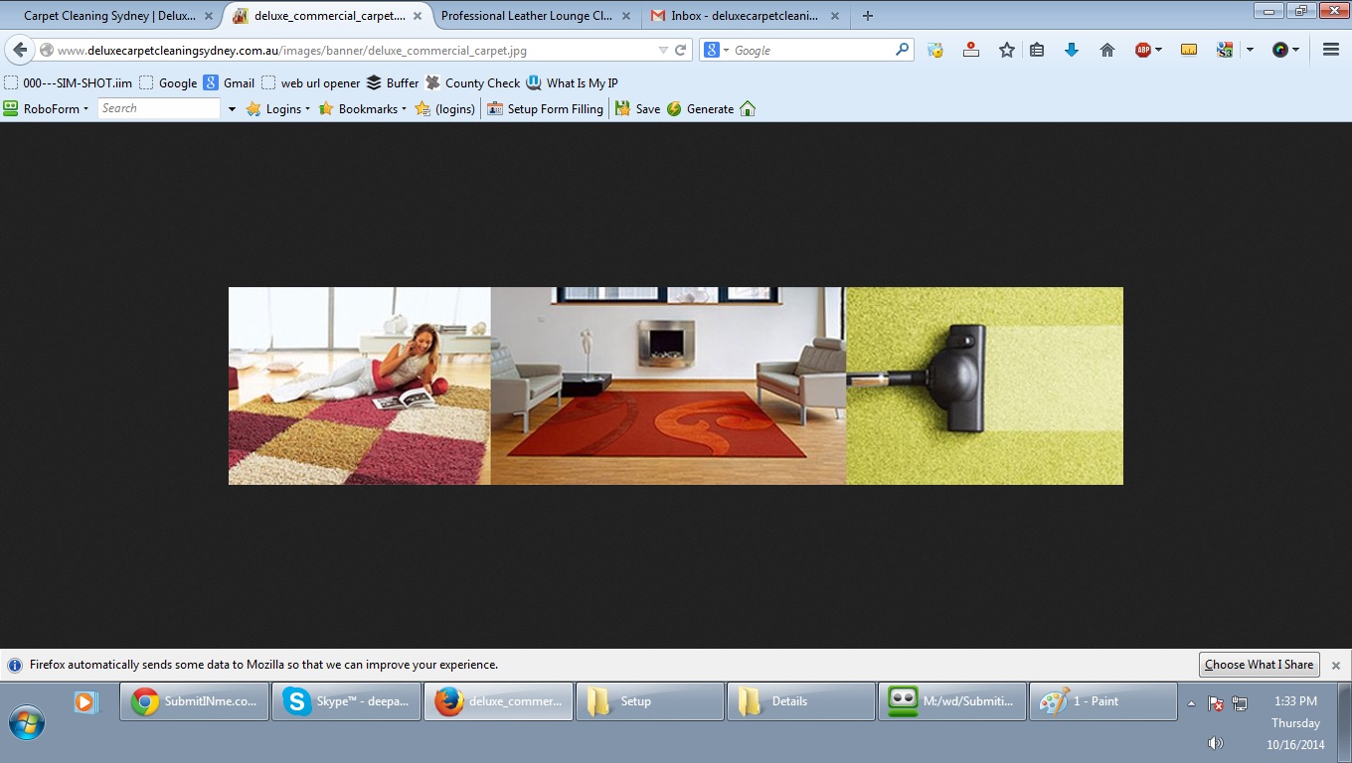The height and width of the screenshot is (763, 1352).
Task: Click the Choose What I Share button
Action: pos(1259,665)
